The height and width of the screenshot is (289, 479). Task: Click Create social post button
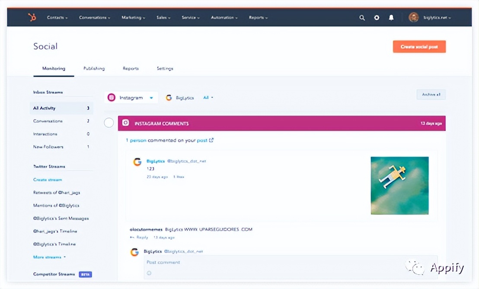419,47
